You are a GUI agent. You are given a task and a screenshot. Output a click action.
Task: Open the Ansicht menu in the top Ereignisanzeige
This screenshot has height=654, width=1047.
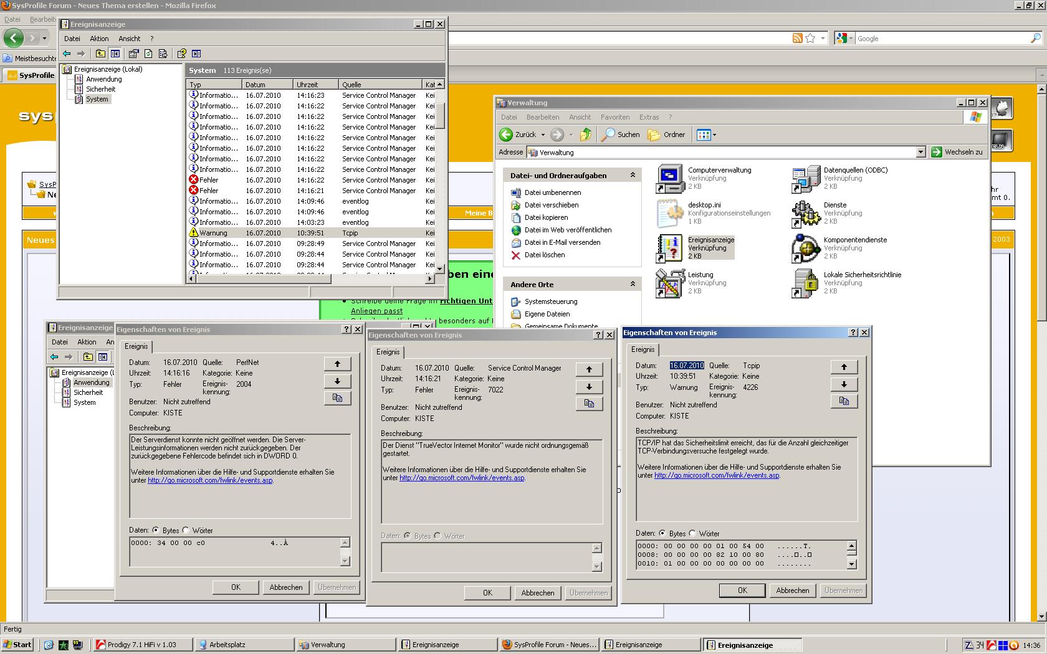point(129,39)
